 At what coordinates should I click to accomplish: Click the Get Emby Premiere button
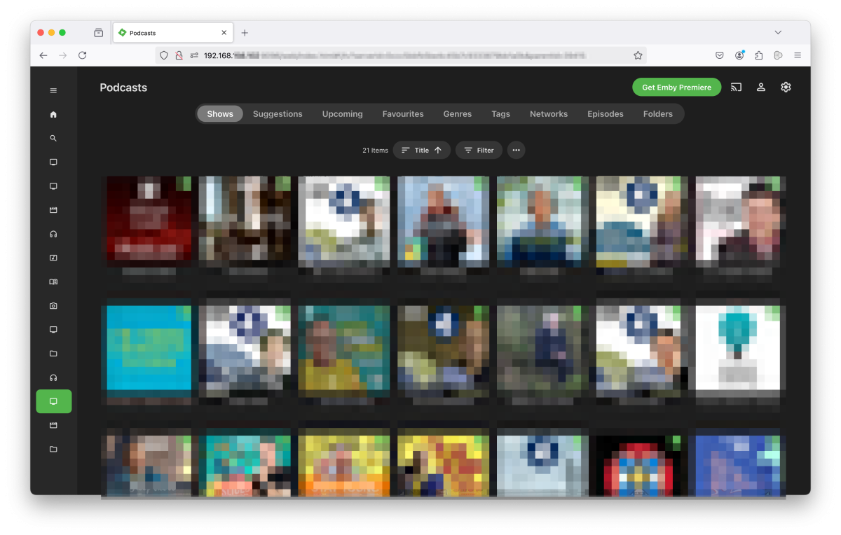tap(676, 87)
